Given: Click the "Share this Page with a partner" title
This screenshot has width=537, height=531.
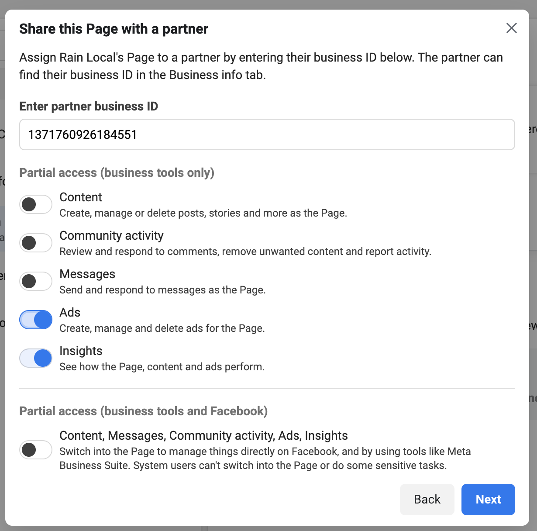Looking at the screenshot, I should pos(114,29).
